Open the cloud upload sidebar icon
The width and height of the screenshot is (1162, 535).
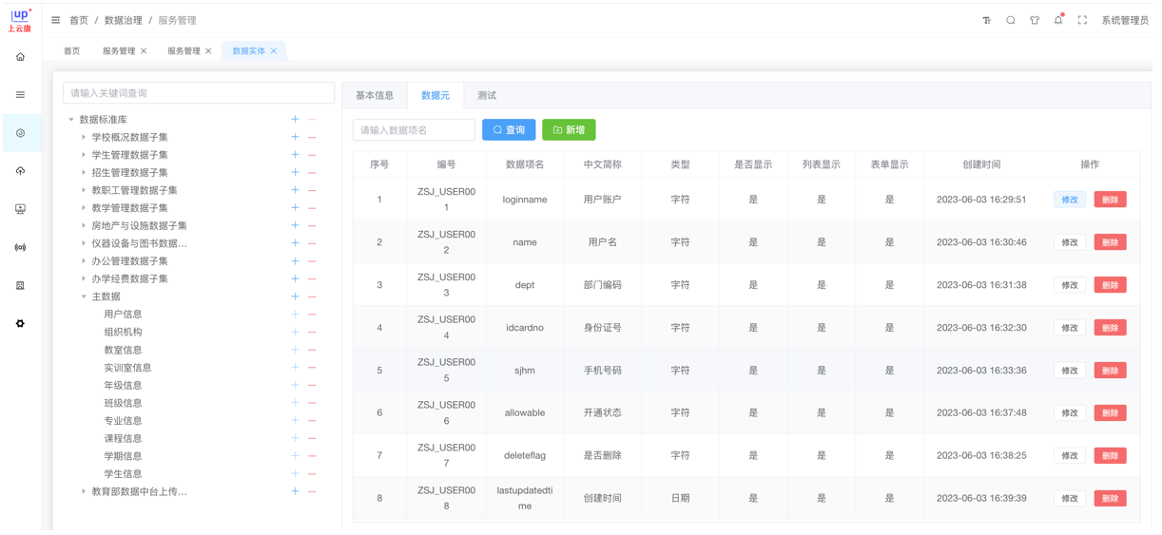coord(20,171)
